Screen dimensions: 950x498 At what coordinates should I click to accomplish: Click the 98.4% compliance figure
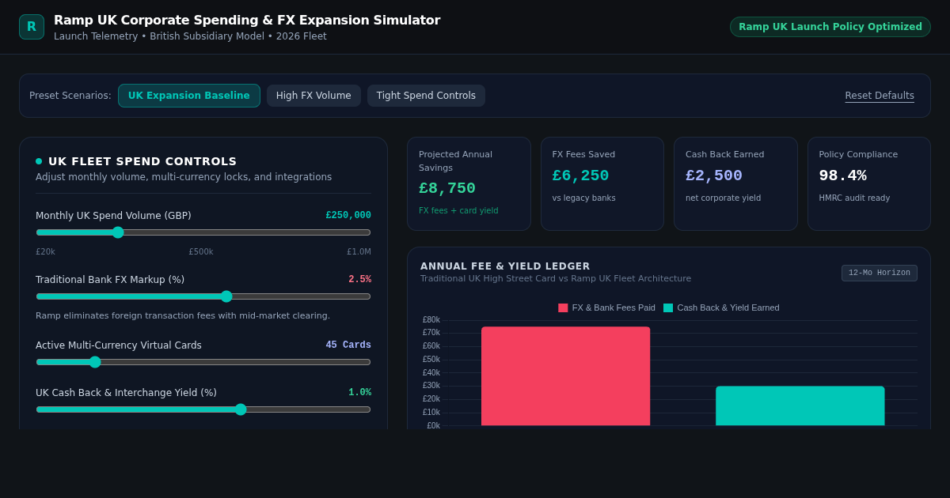click(x=842, y=175)
